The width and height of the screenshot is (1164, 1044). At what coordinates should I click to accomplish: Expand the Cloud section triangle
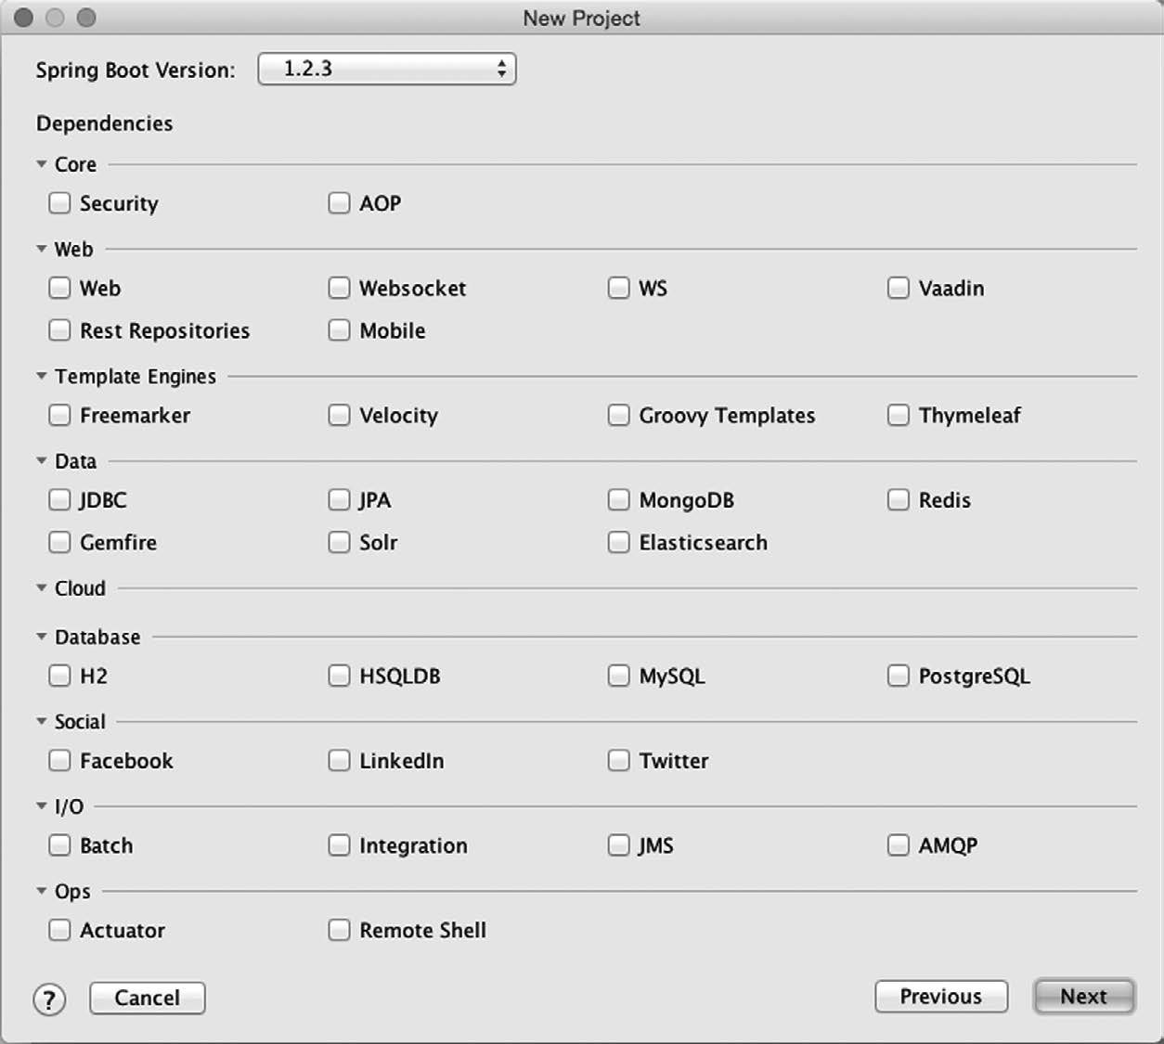pyautogui.click(x=42, y=588)
